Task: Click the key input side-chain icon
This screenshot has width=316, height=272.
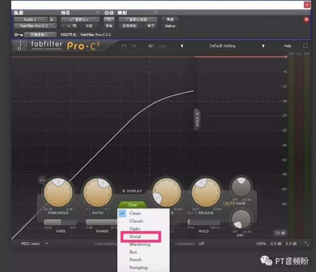Action: [x=18, y=35]
